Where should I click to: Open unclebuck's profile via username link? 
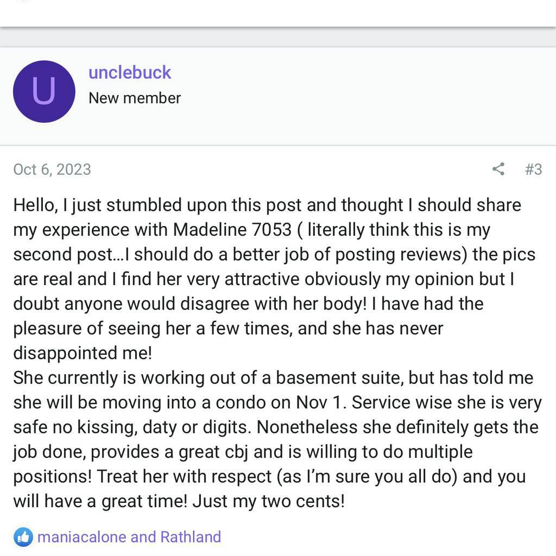coord(130,72)
